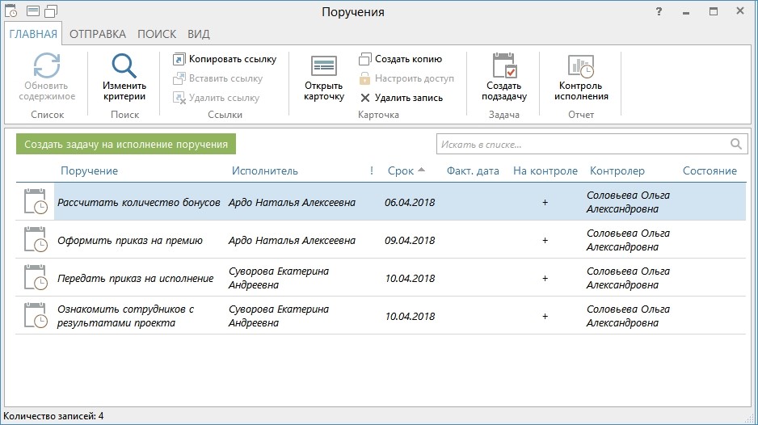Click Ардо Наталья Алексеевна in the Оформить приказ на премию row
Image resolution: width=758 pixels, height=425 pixels.
292,240
